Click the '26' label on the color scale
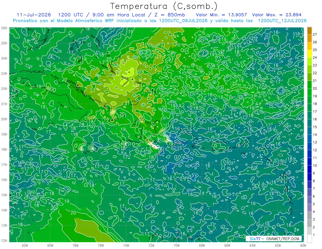This screenshot has height=249, width=322. coord(315,42)
